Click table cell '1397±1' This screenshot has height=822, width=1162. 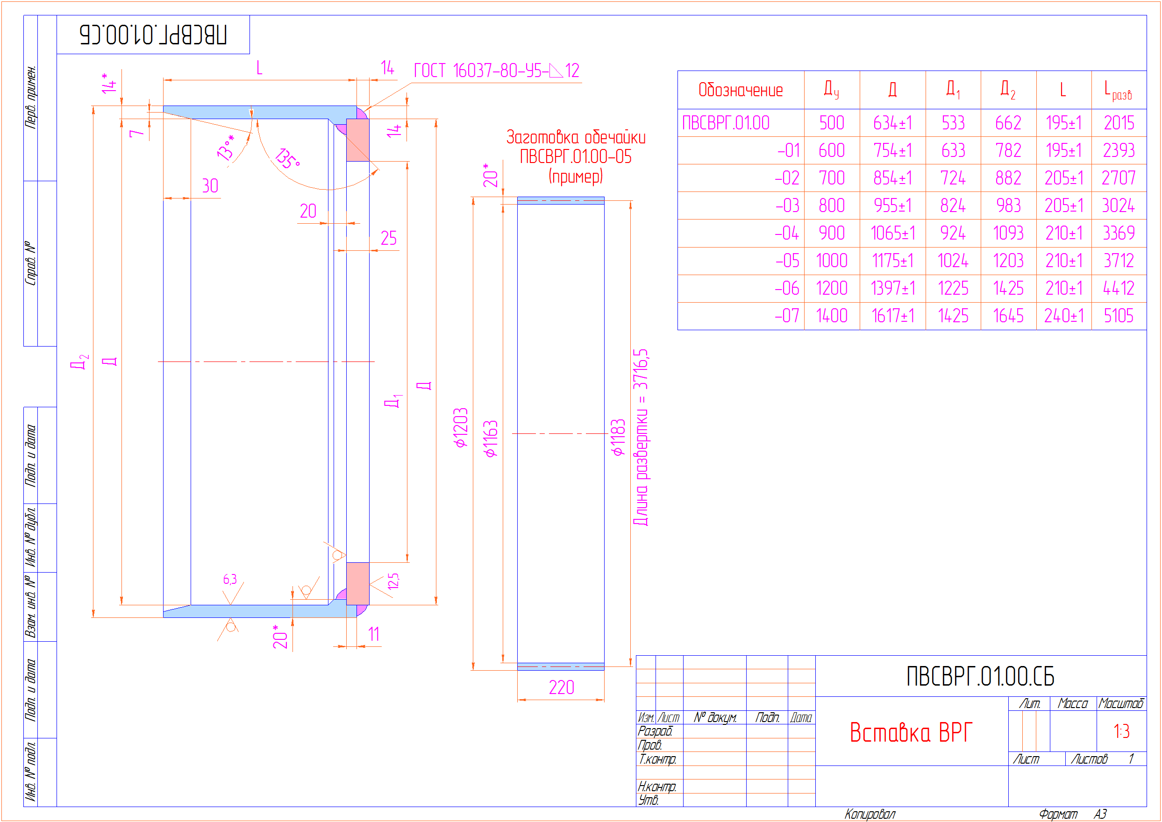pyautogui.click(x=892, y=289)
